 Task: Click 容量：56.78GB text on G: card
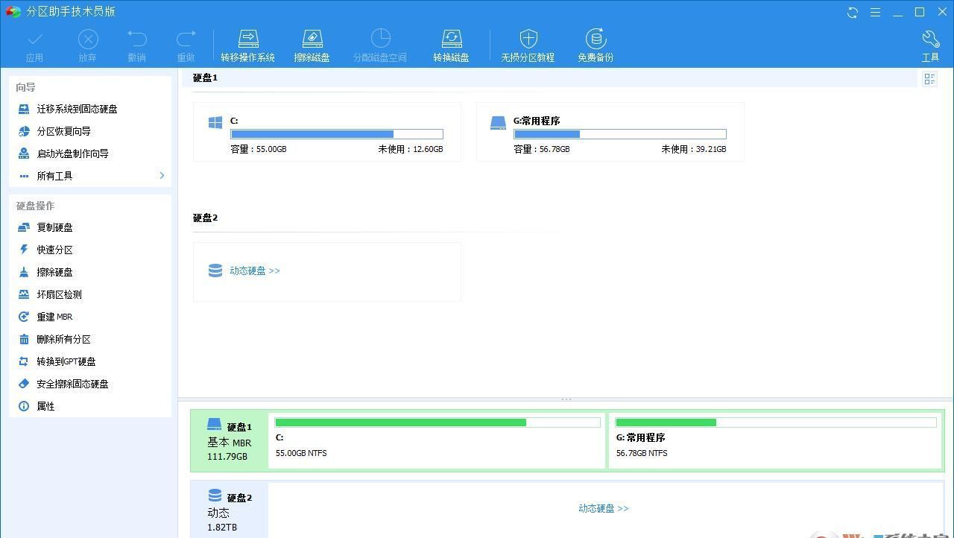point(542,149)
